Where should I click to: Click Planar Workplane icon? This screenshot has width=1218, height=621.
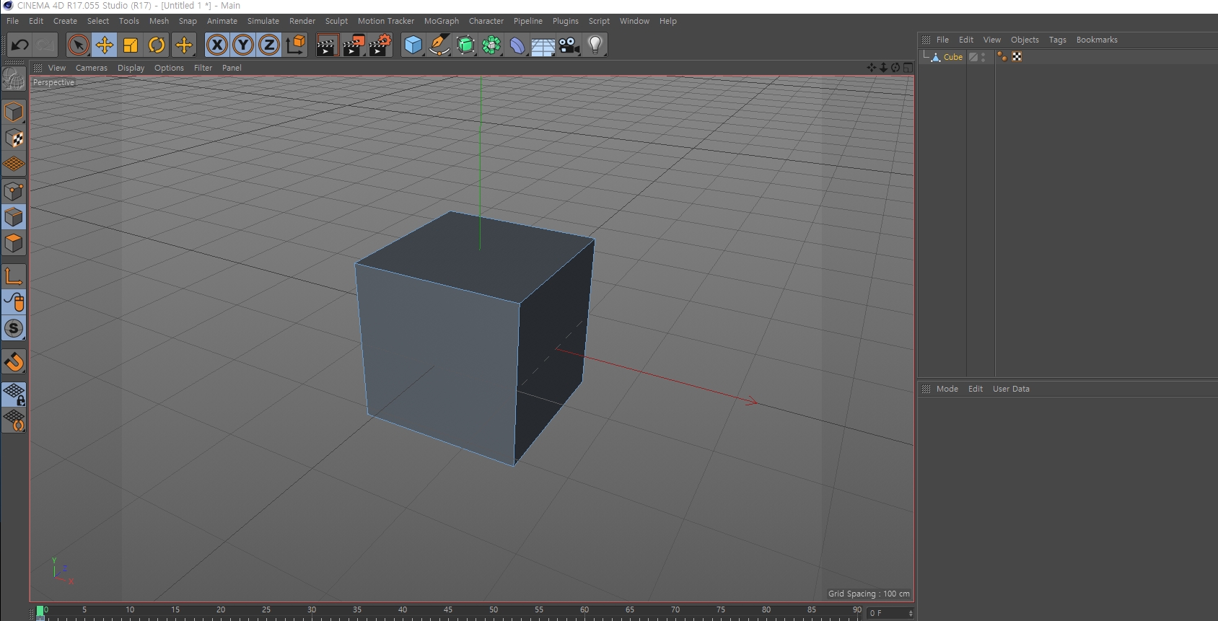[14, 420]
